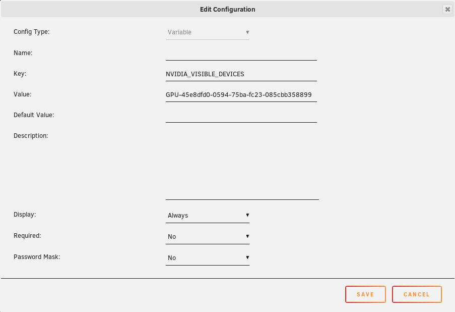Expand the Display dropdown showing Always
The width and height of the screenshot is (455, 312).
click(208, 216)
